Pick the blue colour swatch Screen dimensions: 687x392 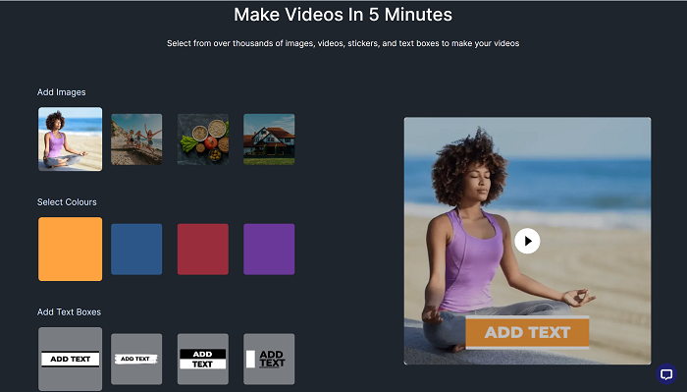click(x=136, y=250)
